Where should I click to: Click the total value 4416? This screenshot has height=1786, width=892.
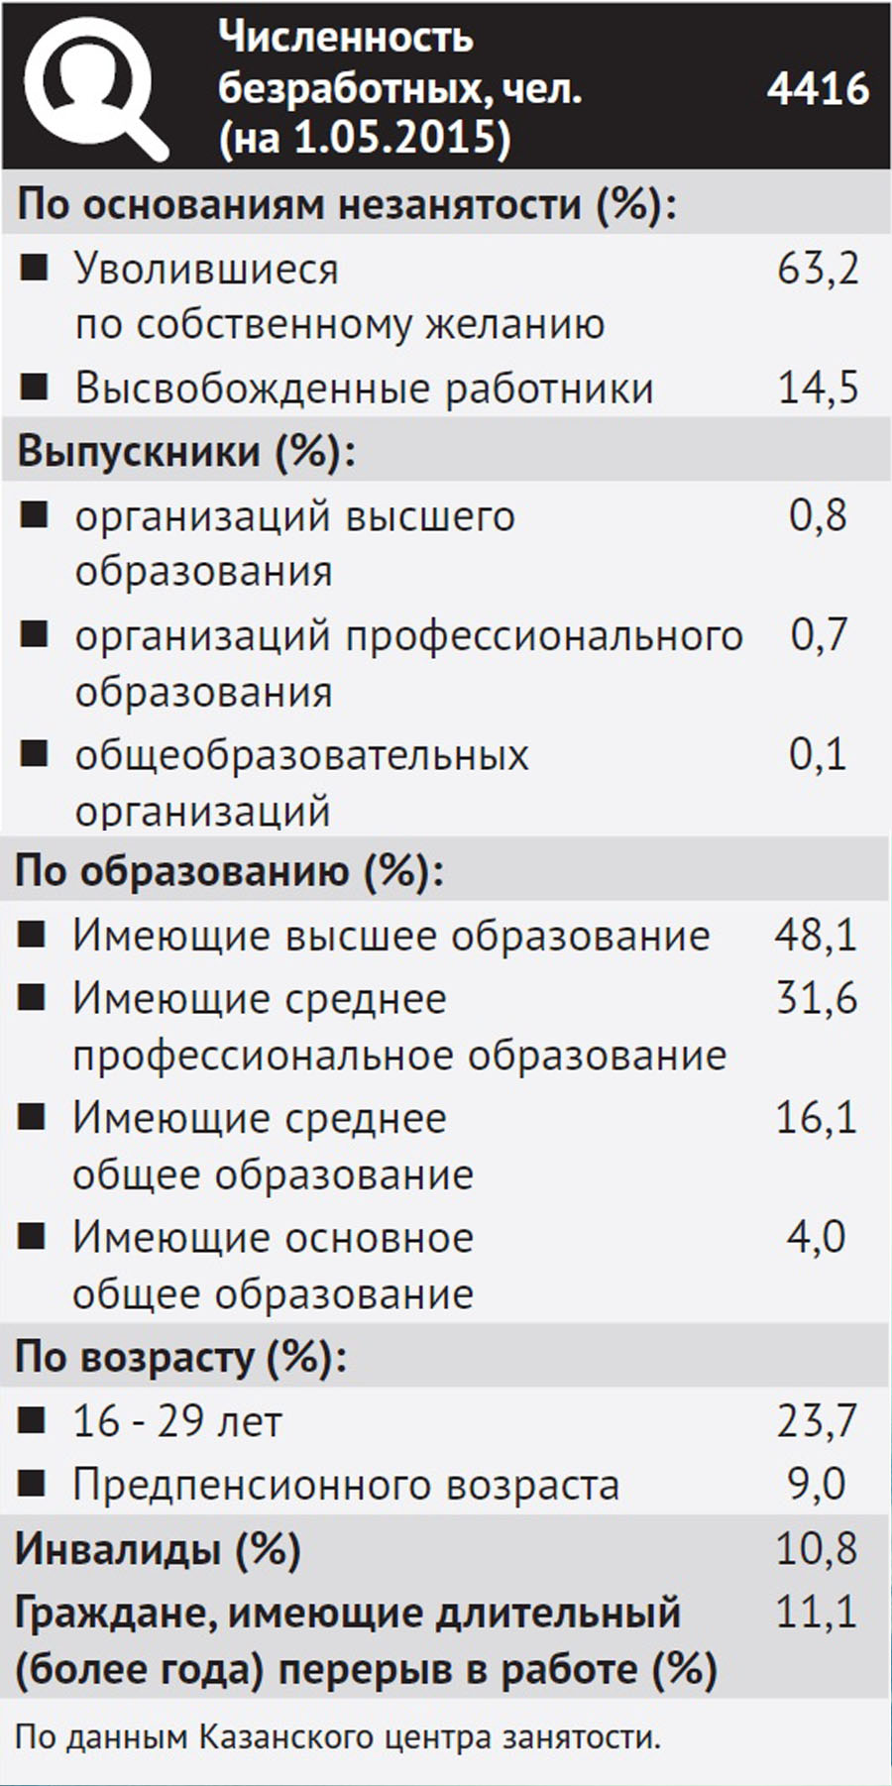[x=818, y=89]
